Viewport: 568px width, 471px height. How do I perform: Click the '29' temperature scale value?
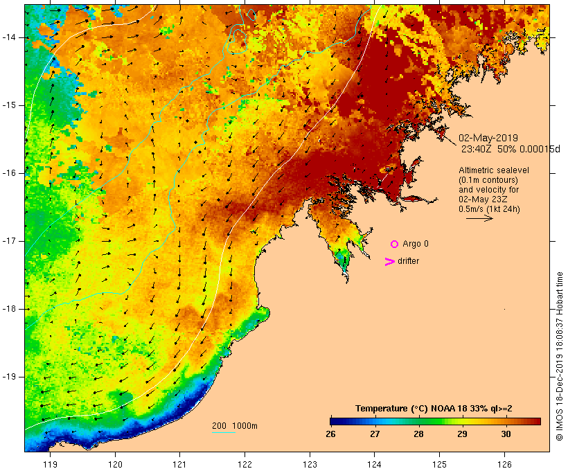pyautogui.click(x=462, y=434)
